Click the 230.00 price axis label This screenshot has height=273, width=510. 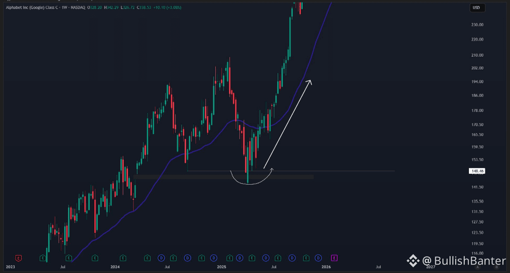click(477, 25)
